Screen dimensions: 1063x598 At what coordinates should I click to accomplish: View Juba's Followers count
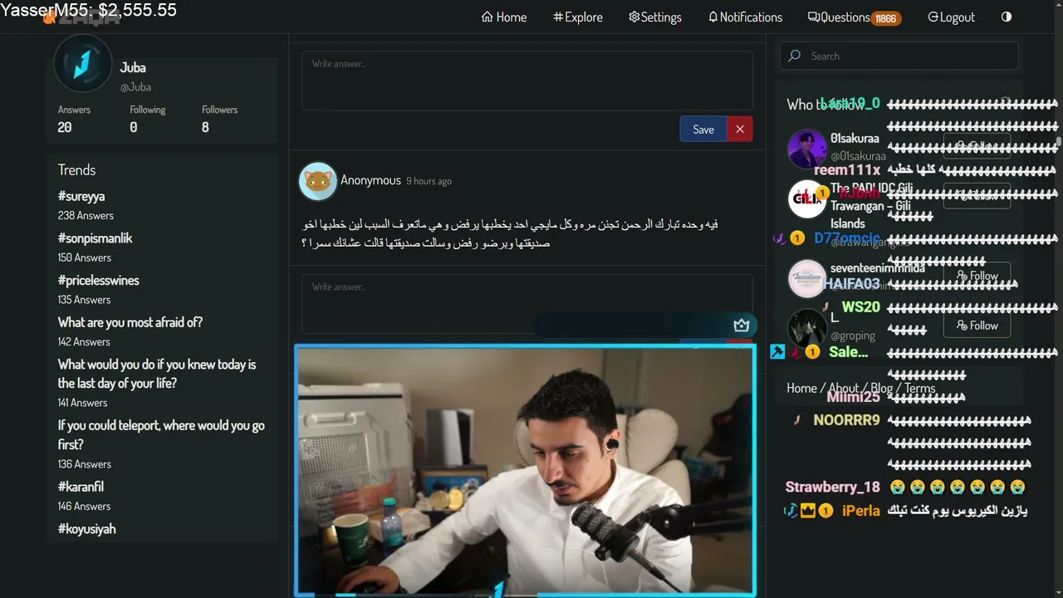(219, 119)
